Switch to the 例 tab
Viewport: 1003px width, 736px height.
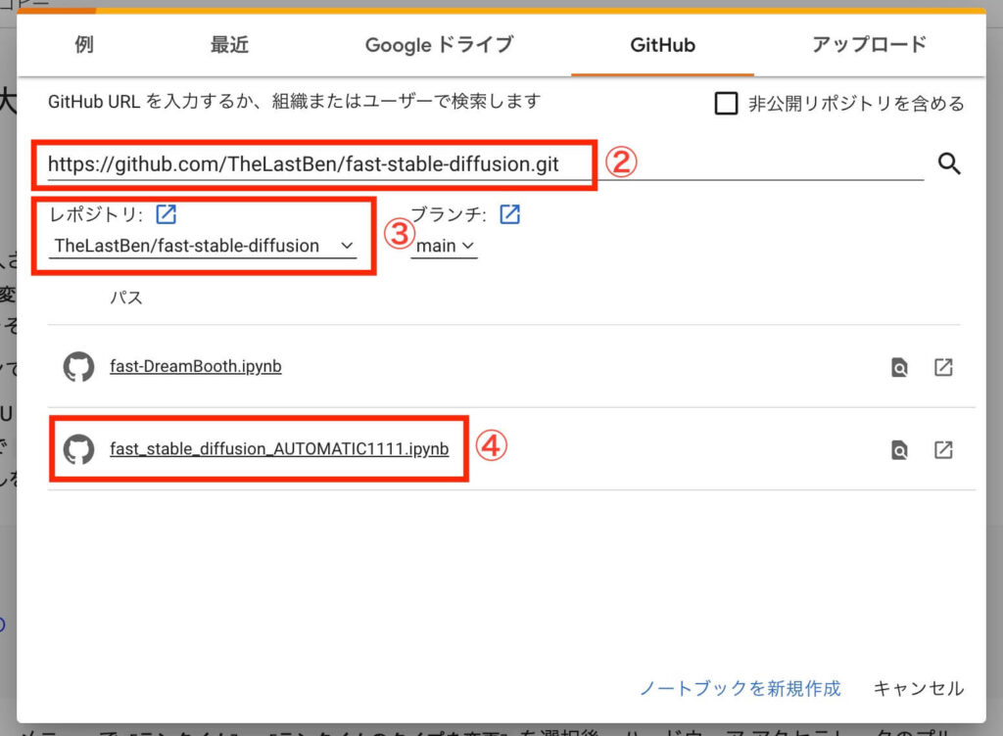pos(84,45)
